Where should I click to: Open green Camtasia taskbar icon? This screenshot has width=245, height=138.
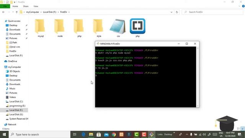[137, 135]
